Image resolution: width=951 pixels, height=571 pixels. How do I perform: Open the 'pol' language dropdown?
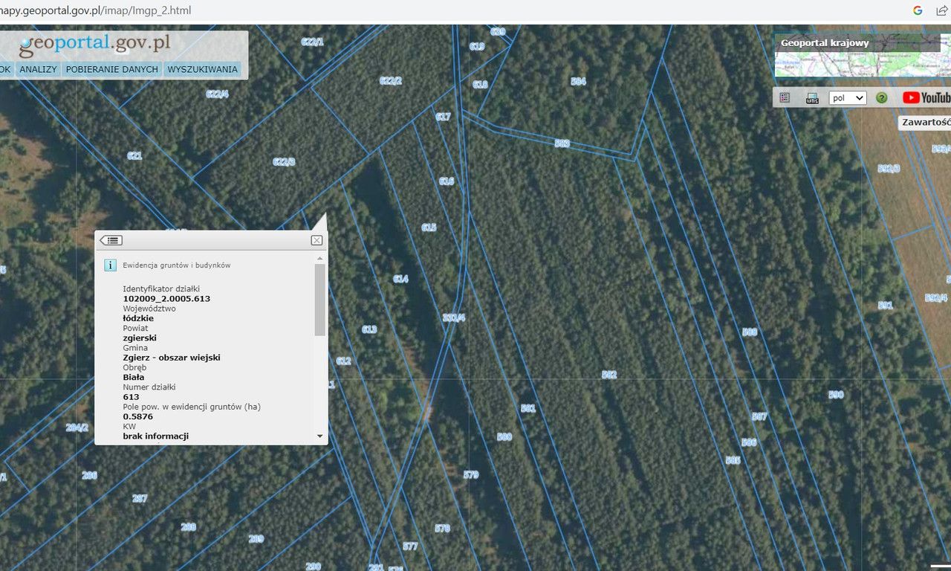tap(848, 98)
